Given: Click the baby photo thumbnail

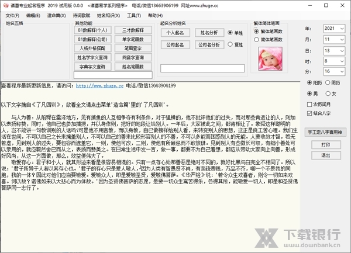Looking at the screenshot, I should coord(270,59).
